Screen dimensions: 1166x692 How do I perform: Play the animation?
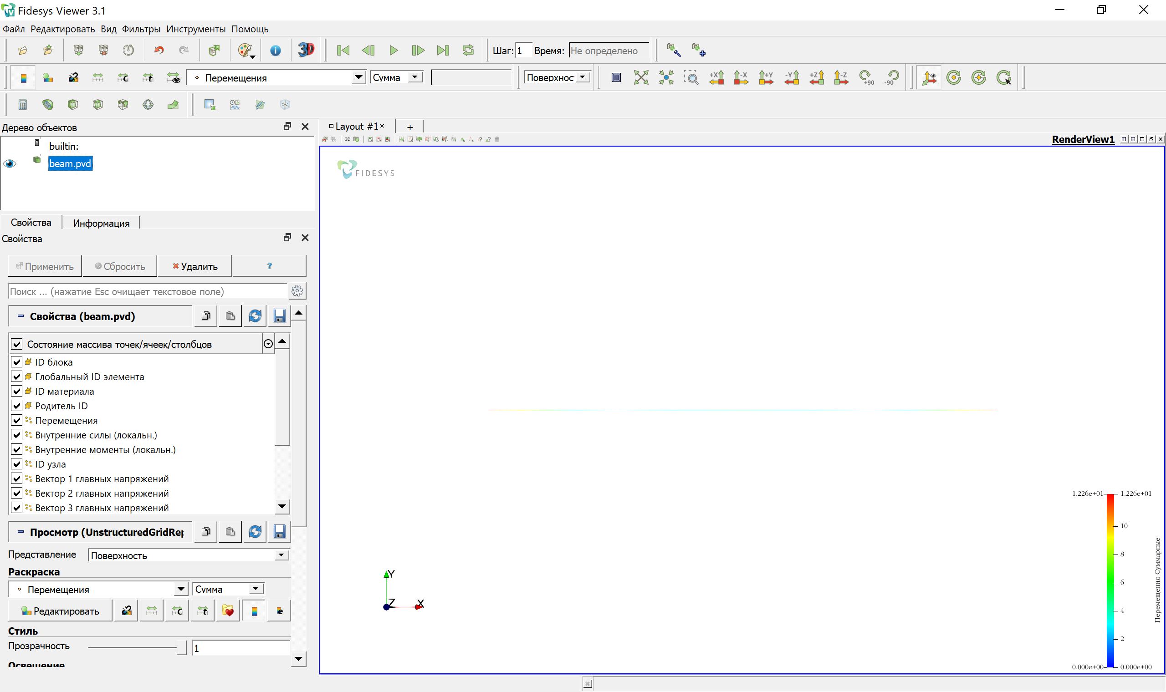pyautogui.click(x=394, y=50)
